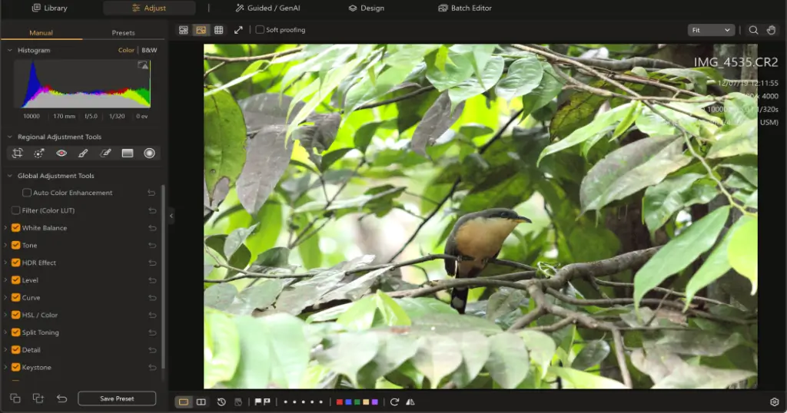This screenshot has height=413, width=787.
Task: Select the Red-Eye Removal tool
Action: 61,153
